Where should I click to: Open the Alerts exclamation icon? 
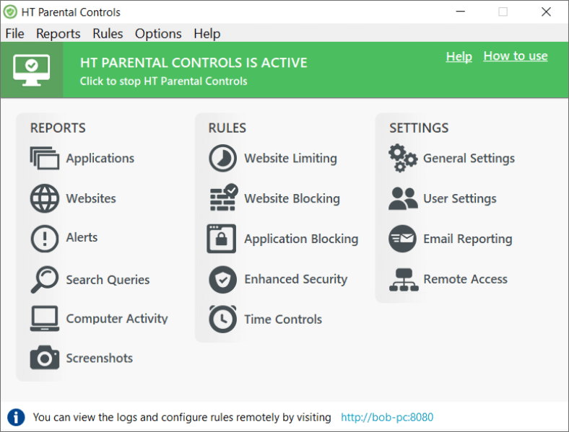pos(45,239)
